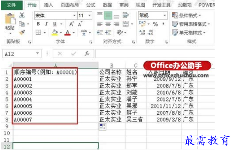
Task: Open the 字体 group dialog launcher
Action: click(91, 42)
